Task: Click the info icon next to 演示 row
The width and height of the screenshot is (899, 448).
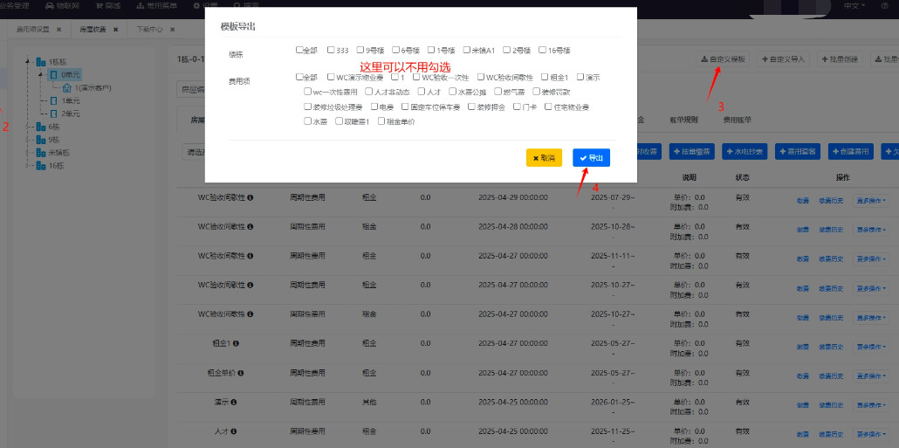Action: coord(234,403)
